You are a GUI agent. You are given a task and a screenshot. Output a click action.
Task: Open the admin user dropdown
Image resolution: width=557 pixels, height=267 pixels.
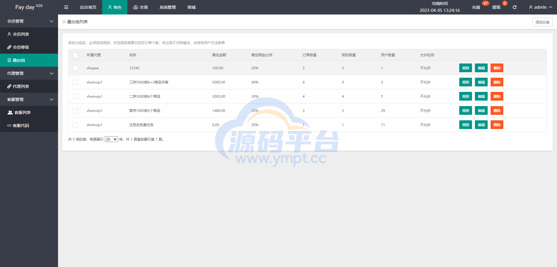540,7
